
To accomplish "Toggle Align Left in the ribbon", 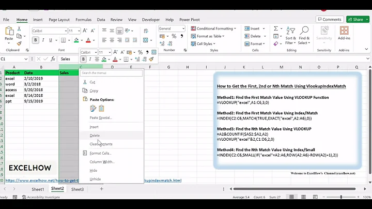I will [104, 40].
